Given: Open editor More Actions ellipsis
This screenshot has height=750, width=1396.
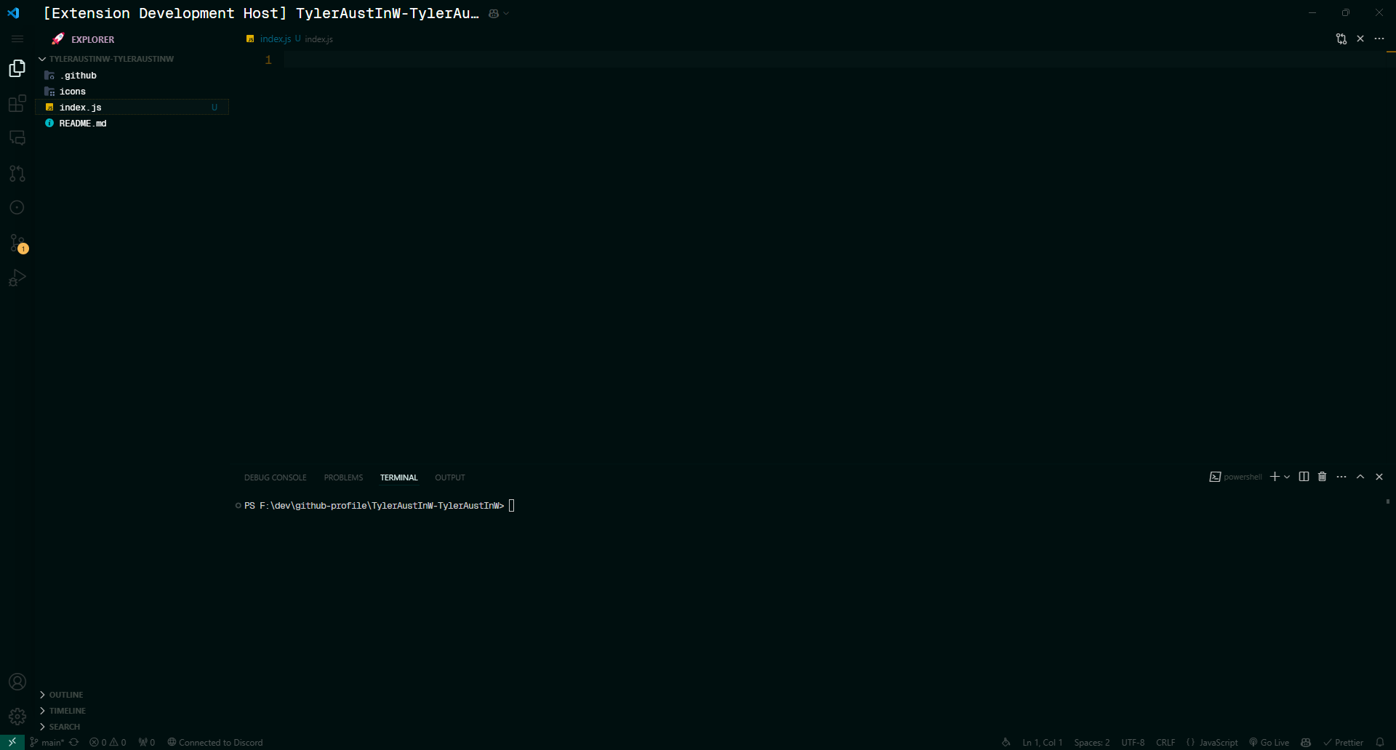Looking at the screenshot, I should click(x=1379, y=39).
